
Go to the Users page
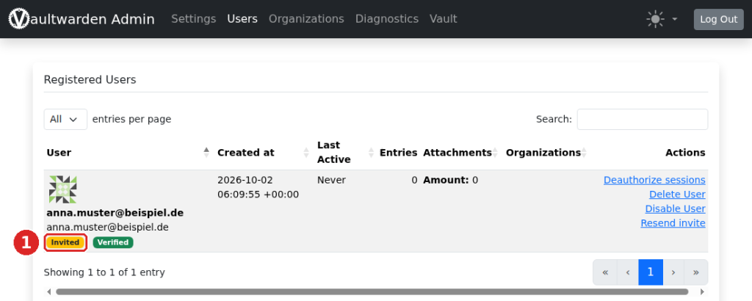point(242,19)
